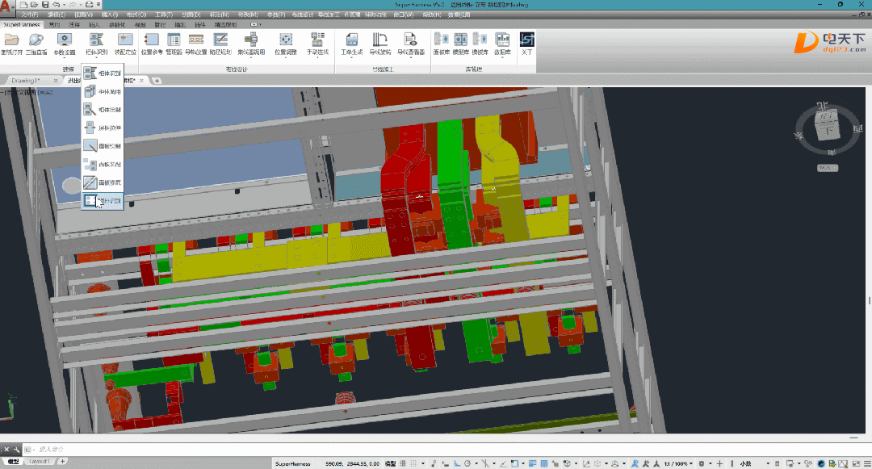Screen dimensions: 872x469
Task: Open annotation scale 1:1 / 100% dropdown
Action: 678,463
